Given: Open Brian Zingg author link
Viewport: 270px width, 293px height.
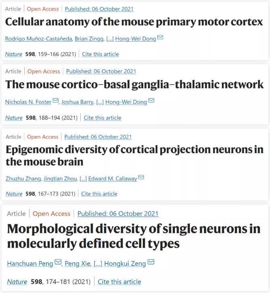Looking at the screenshot, I should 88,39.
